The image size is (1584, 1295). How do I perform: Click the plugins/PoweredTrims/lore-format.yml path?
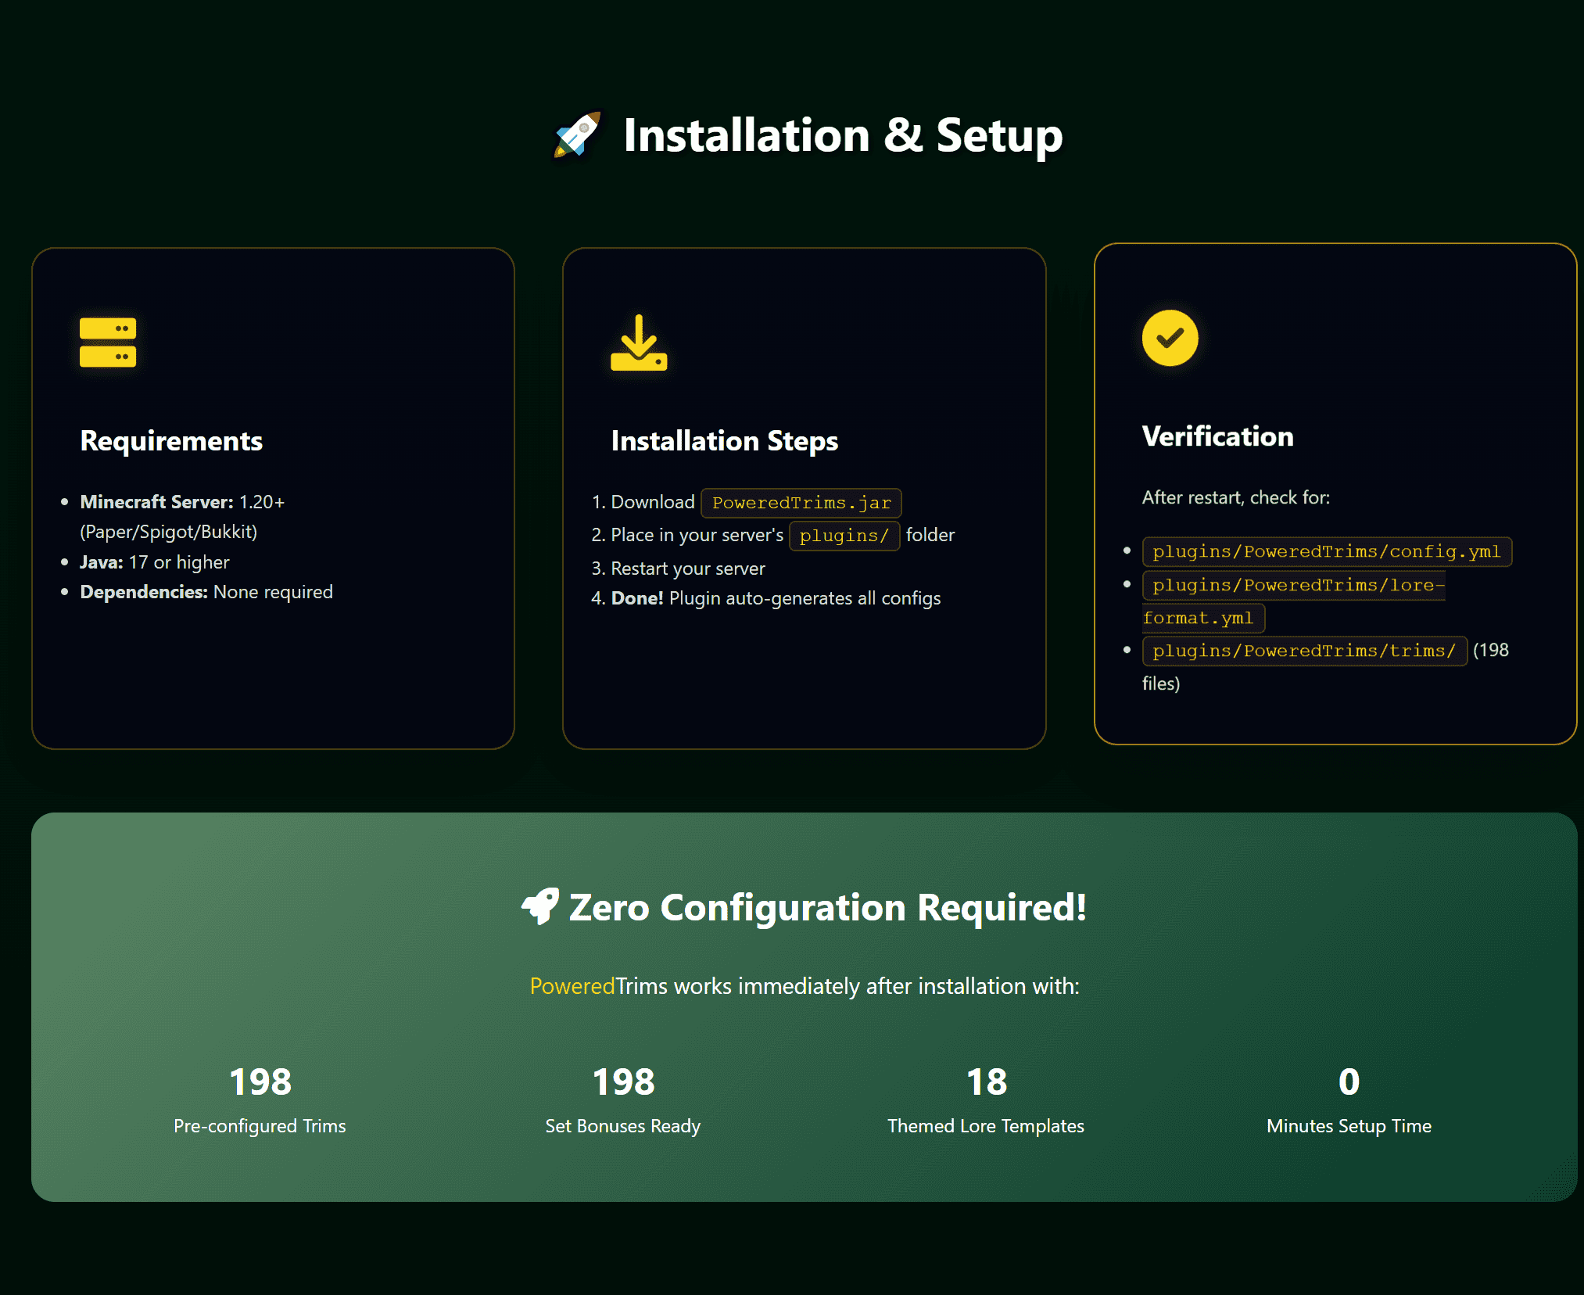point(1293,585)
